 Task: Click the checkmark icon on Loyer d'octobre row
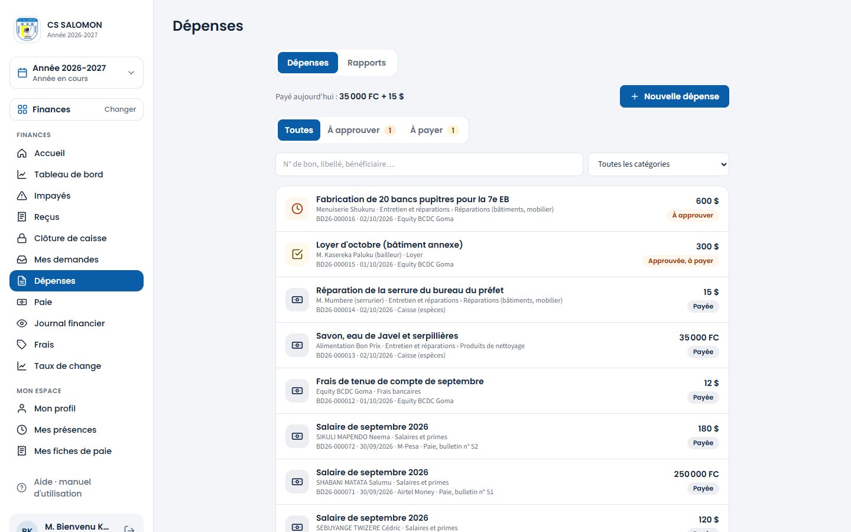coord(297,254)
